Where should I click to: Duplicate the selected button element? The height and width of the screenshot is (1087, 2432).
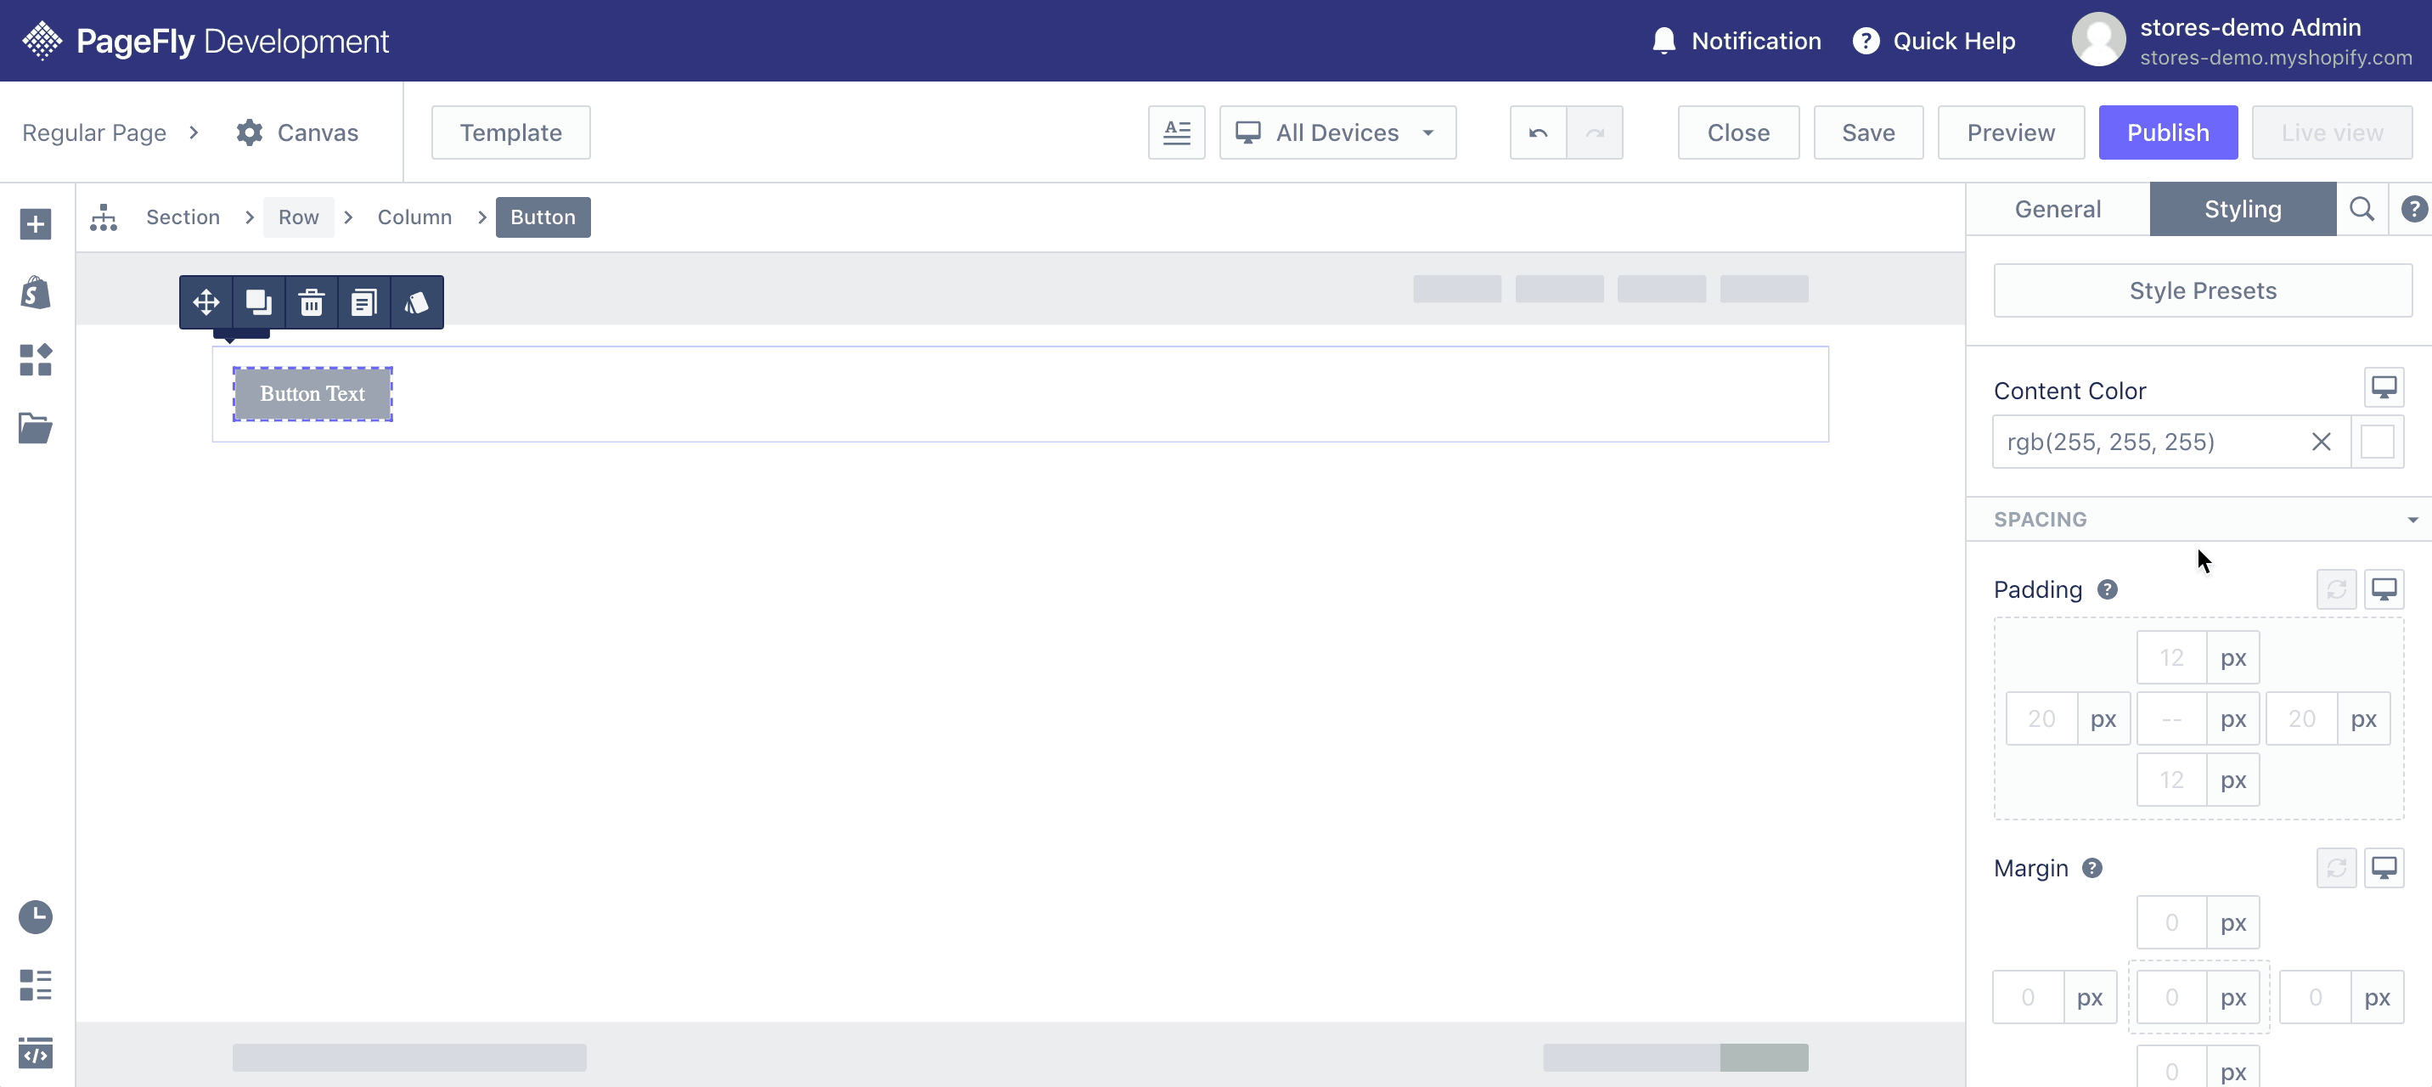point(259,302)
